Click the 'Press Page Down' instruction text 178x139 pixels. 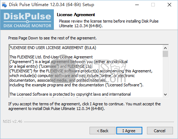click(x=52, y=38)
